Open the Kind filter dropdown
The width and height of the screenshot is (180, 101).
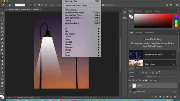point(134,73)
